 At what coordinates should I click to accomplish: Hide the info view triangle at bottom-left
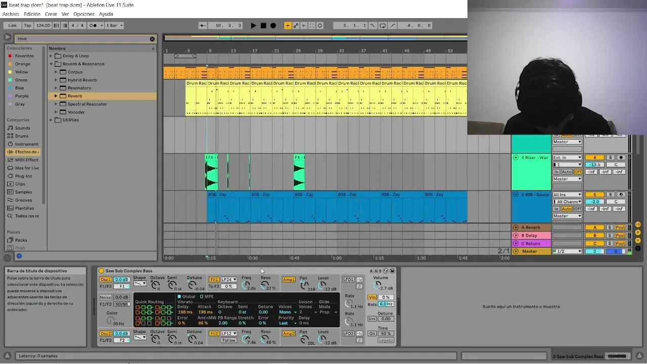coord(7,356)
